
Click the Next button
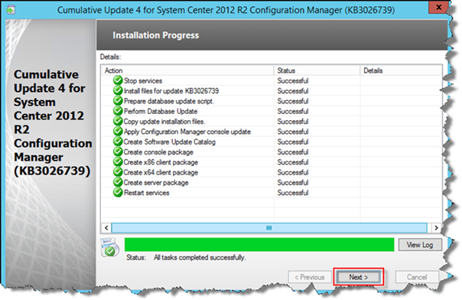(359, 277)
